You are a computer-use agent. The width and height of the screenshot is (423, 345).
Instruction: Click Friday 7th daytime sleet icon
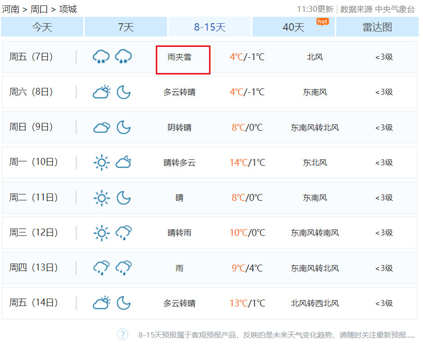click(101, 57)
